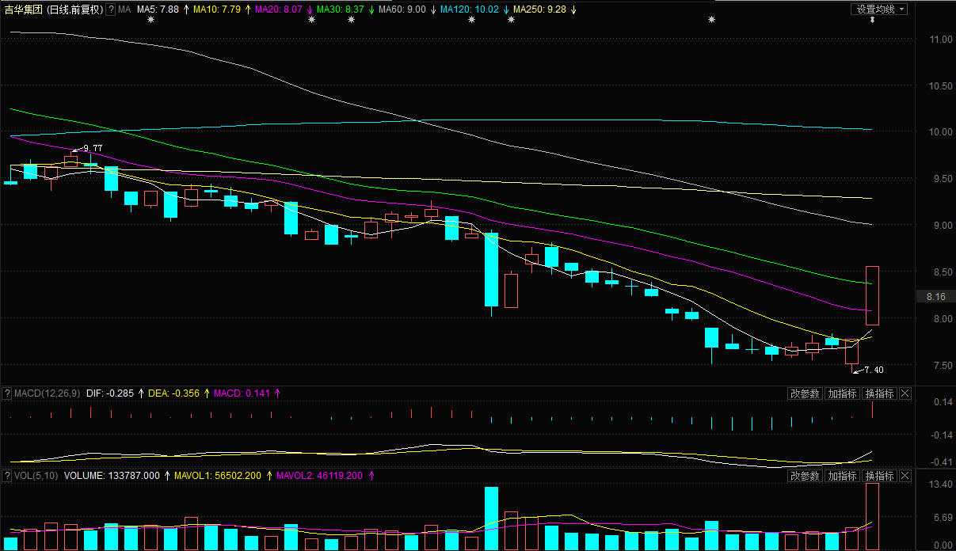
Task: Click the 8.16 price tag on the axis
Action: tap(935, 297)
